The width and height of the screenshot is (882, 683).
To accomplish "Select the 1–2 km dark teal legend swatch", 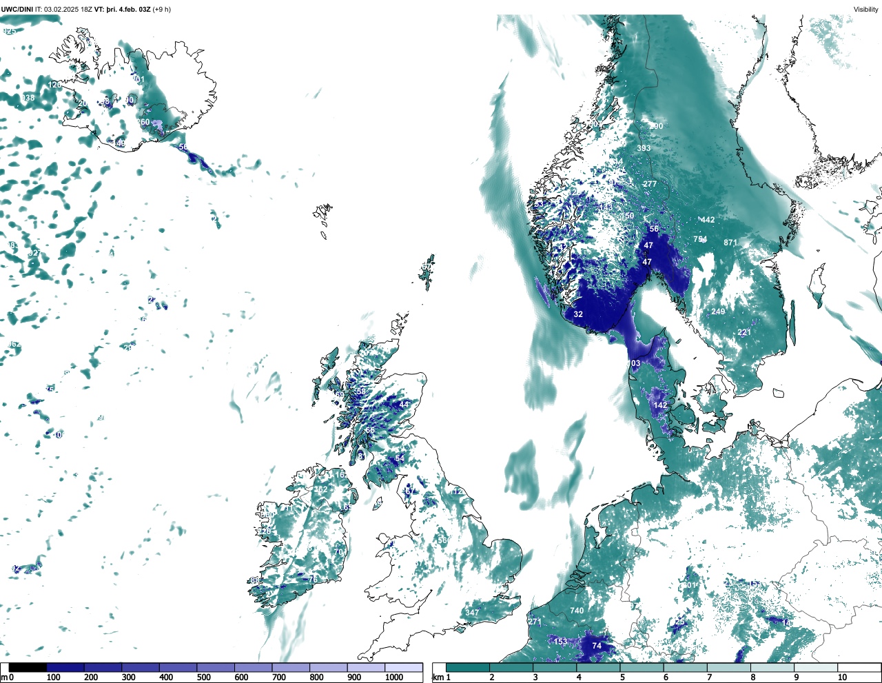I will 468,668.
